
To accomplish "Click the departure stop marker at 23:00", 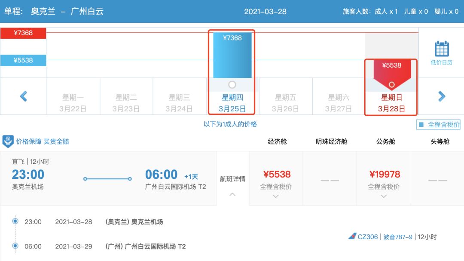I will (x=15, y=221).
